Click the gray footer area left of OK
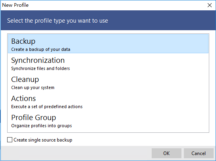Screen dimensions: 216x161 [76, 153]
